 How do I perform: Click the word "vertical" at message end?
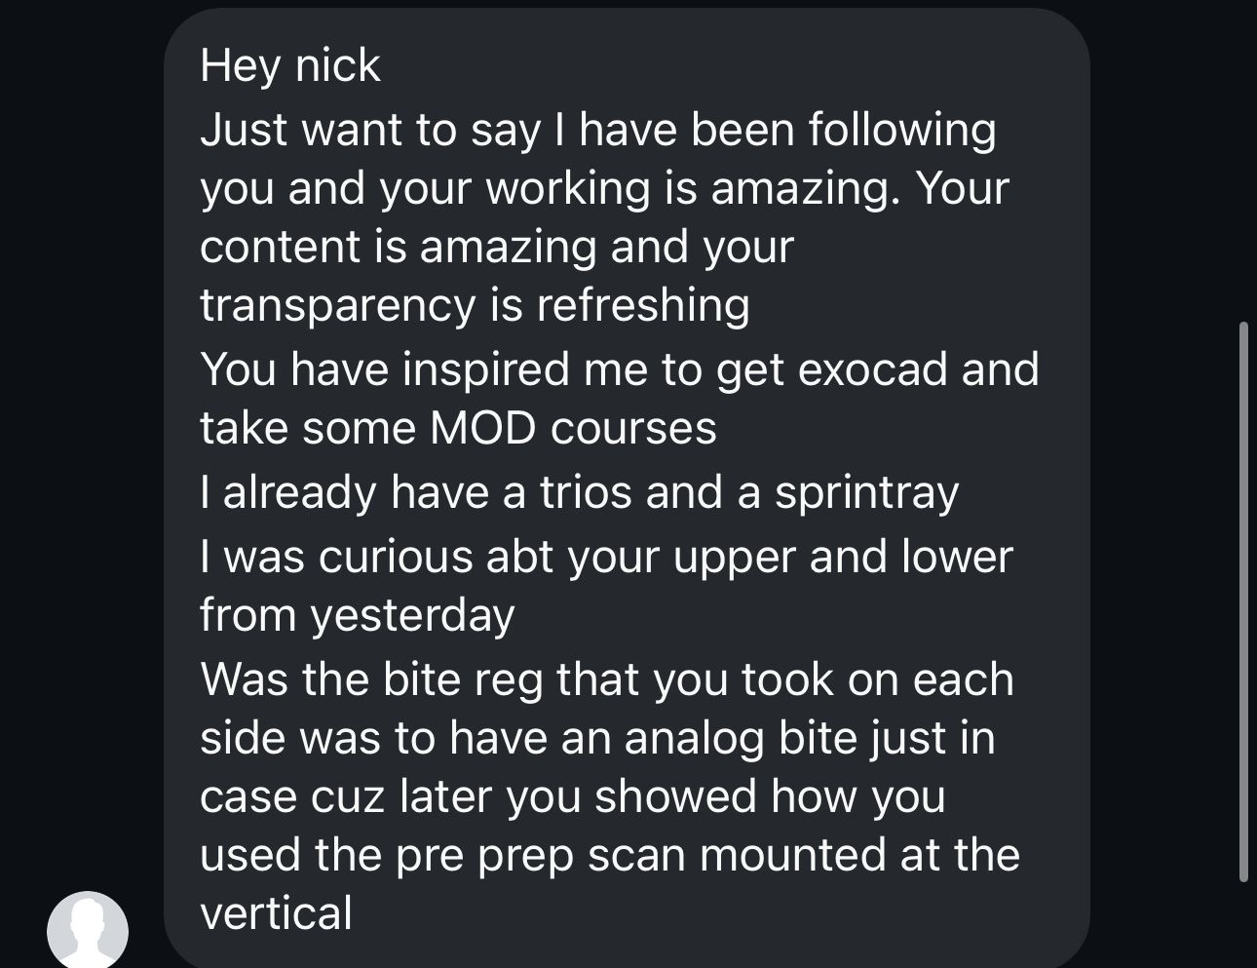coord(276,913)
